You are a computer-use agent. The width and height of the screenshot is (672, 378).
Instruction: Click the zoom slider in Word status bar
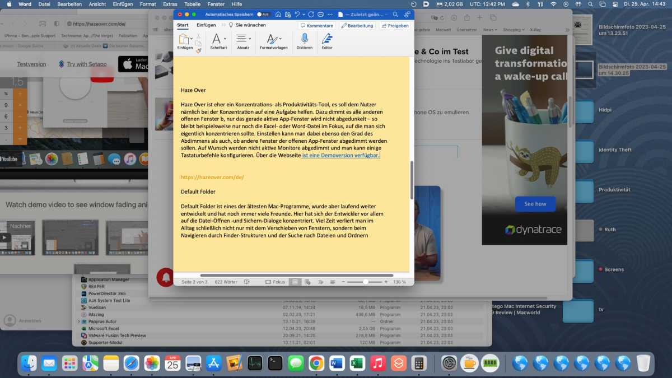[364, 282]
